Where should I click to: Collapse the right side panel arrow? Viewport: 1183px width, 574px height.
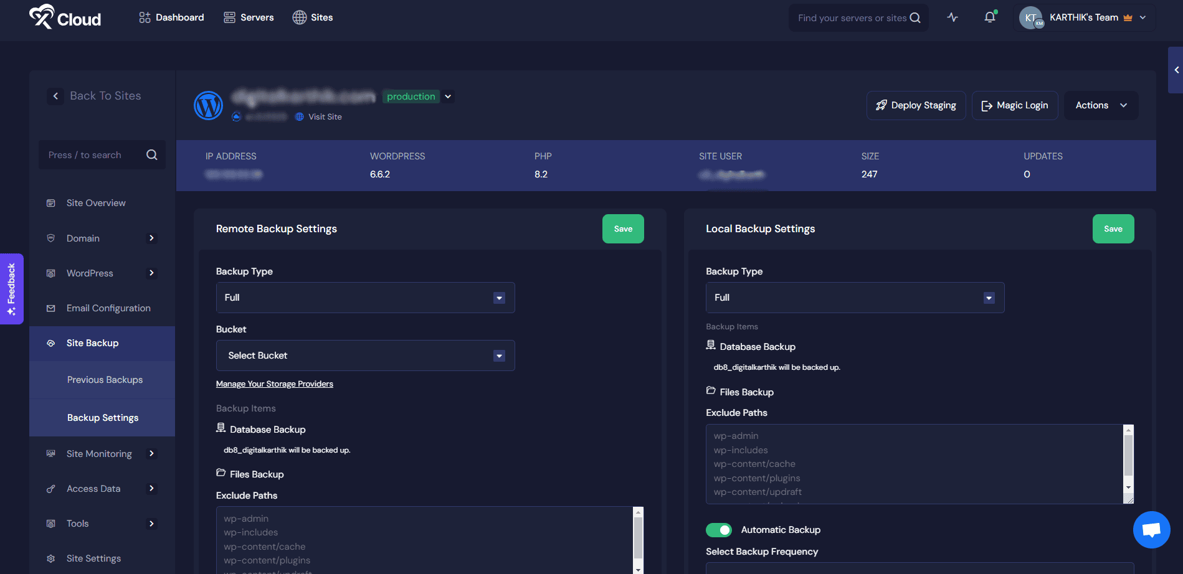pyautogui.click(x=1176, y=70)
